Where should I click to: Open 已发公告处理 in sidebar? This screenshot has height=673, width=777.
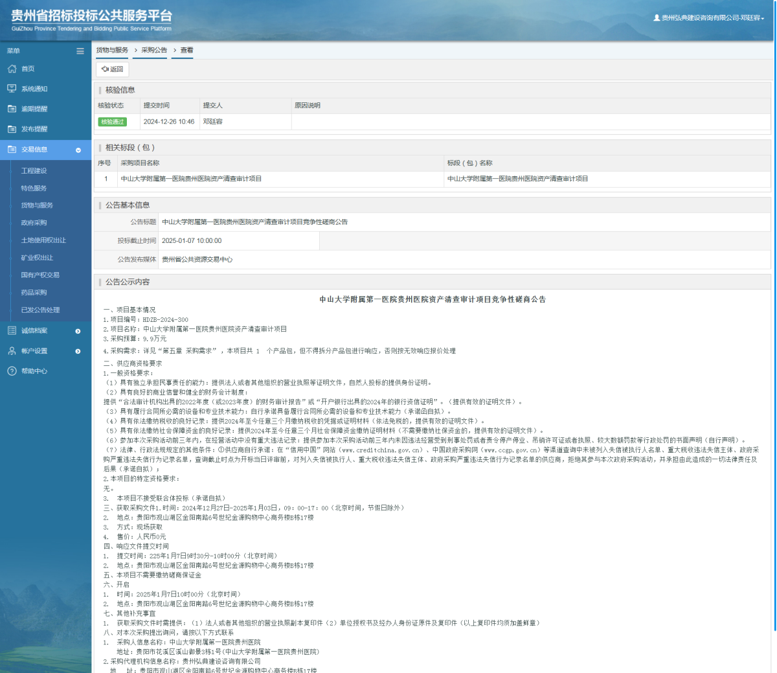40,310
